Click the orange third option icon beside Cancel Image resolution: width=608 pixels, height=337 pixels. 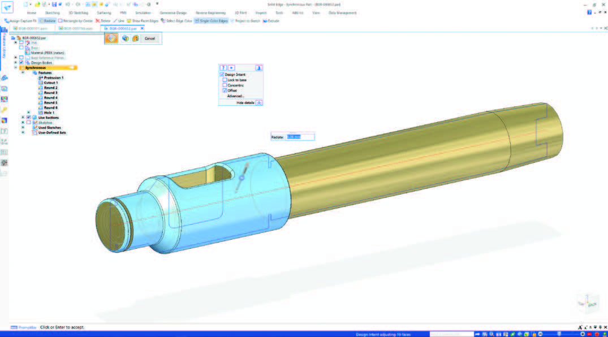point(135,38)
